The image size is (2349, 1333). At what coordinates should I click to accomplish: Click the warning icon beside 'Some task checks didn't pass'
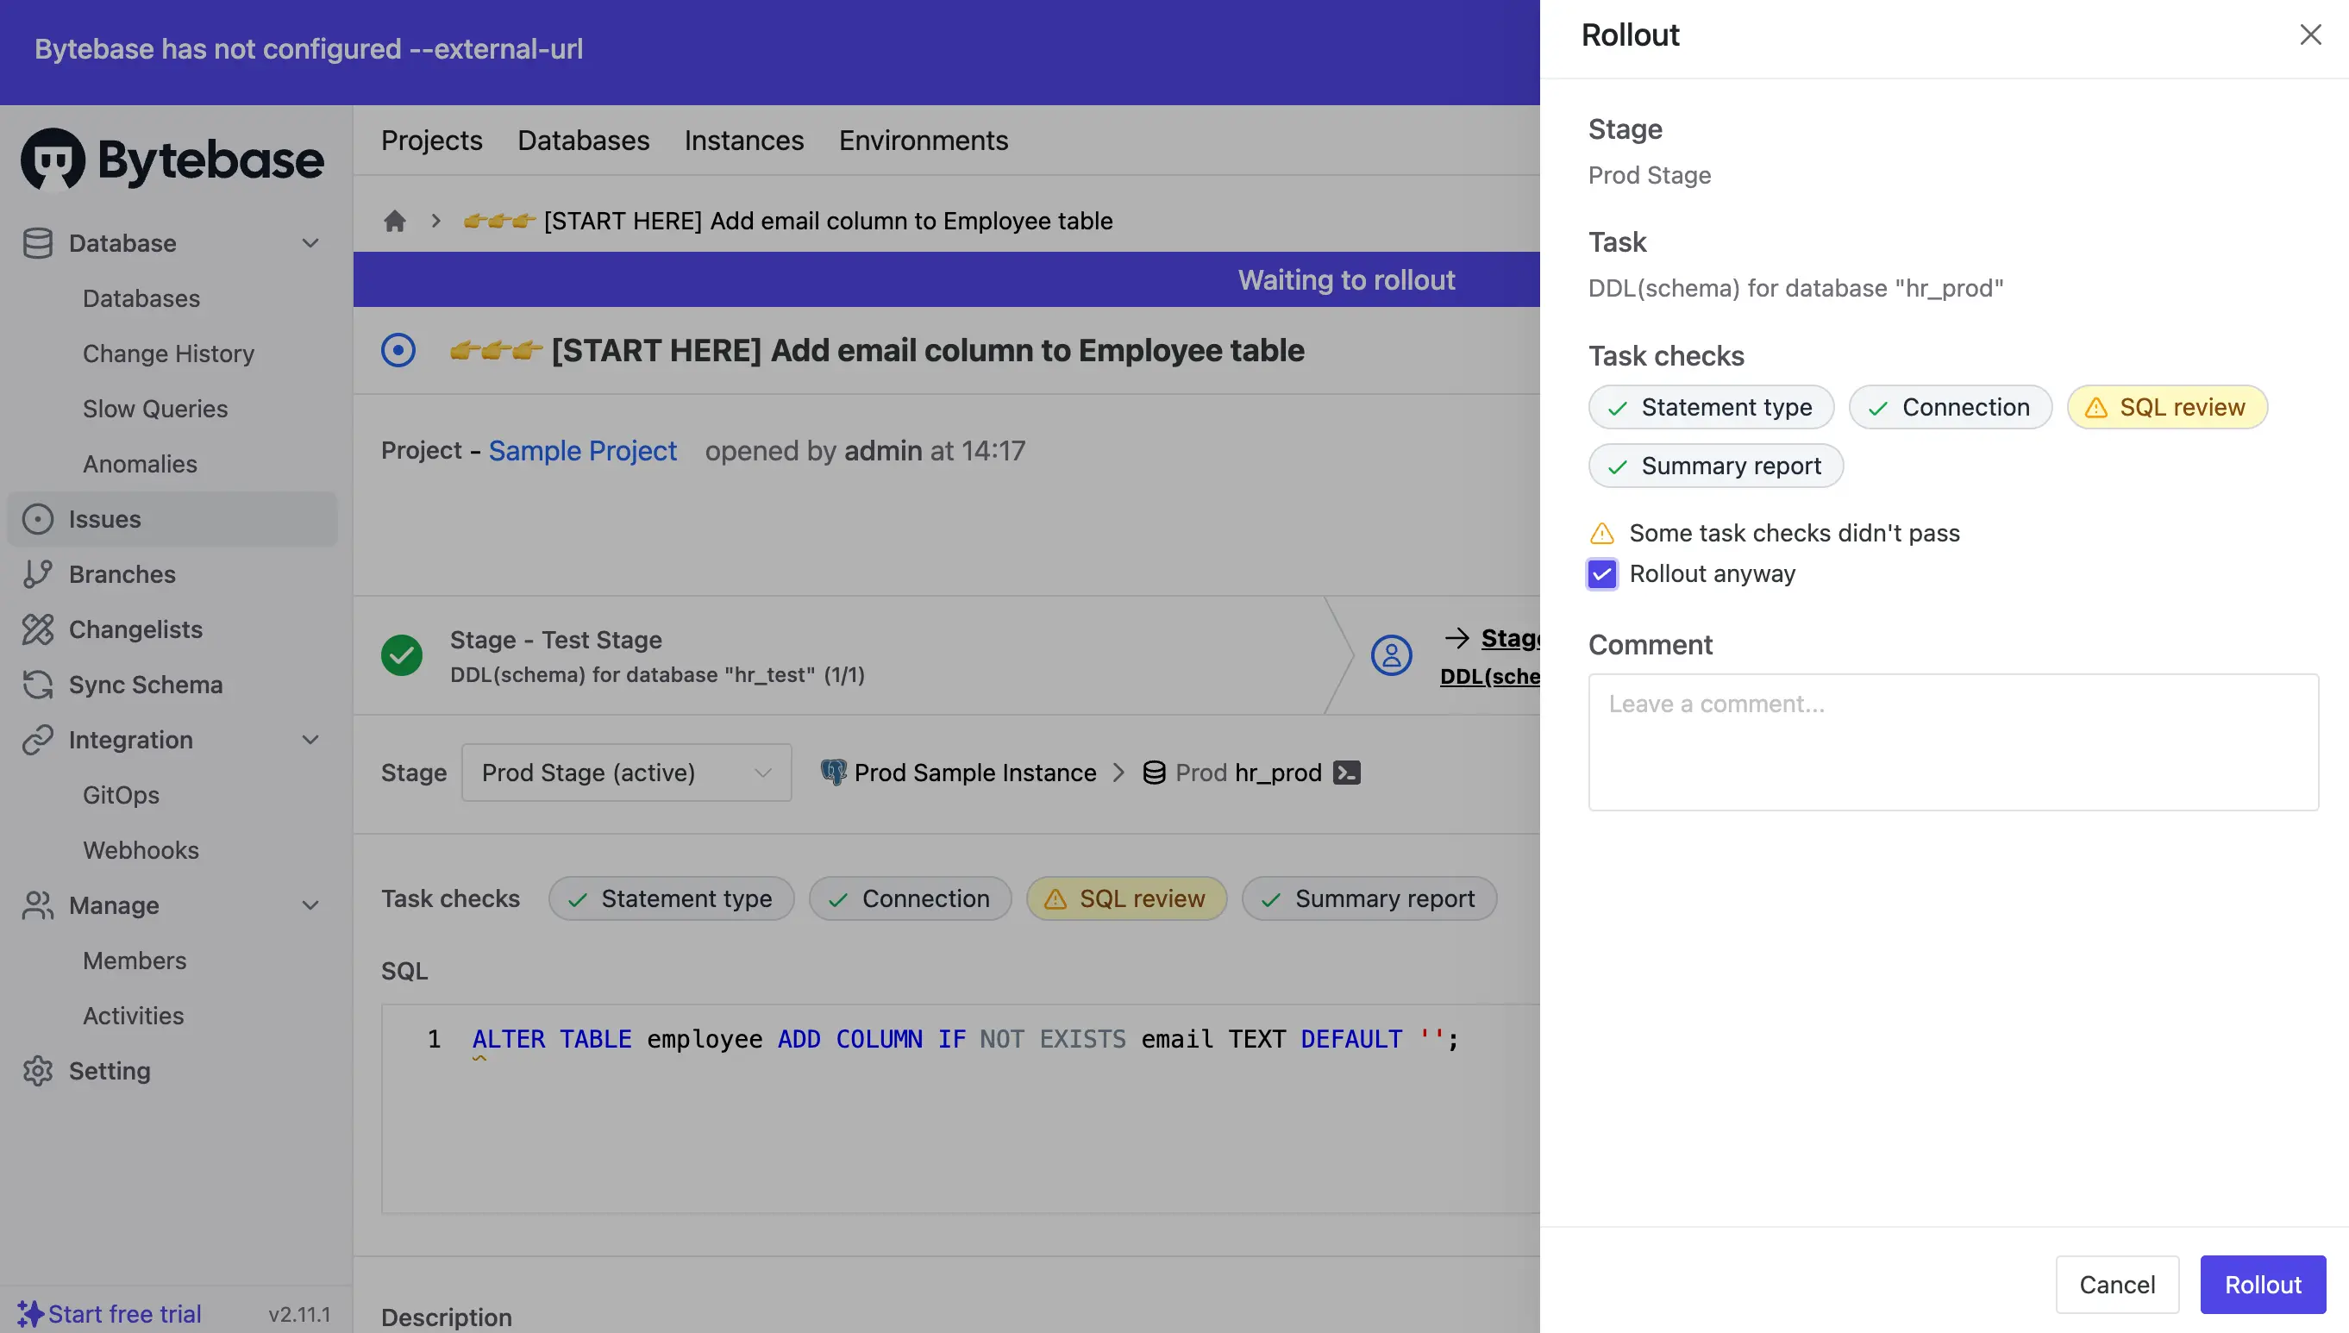(1602, 533)
